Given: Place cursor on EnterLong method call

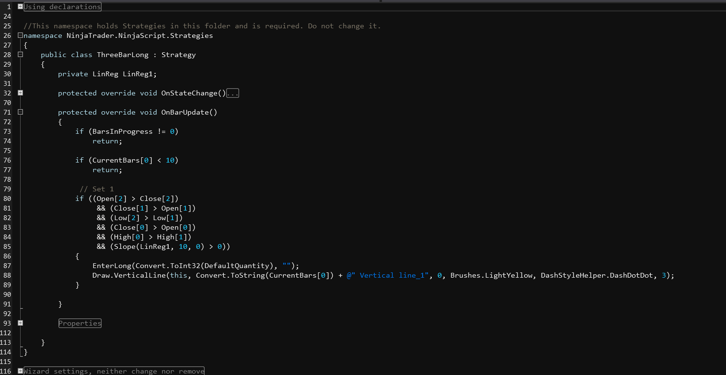Looking at the screenshot, I should pyautogui.click(x=109, y=266).
